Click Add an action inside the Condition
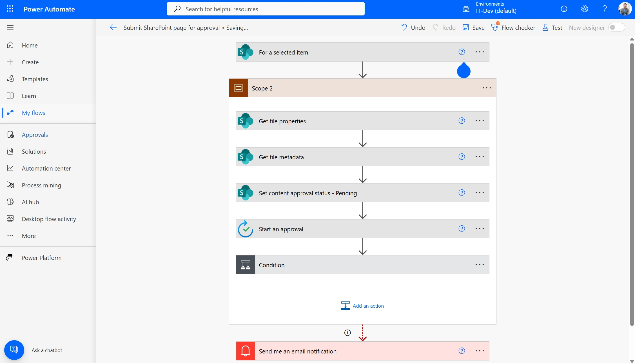 (363, 306)
